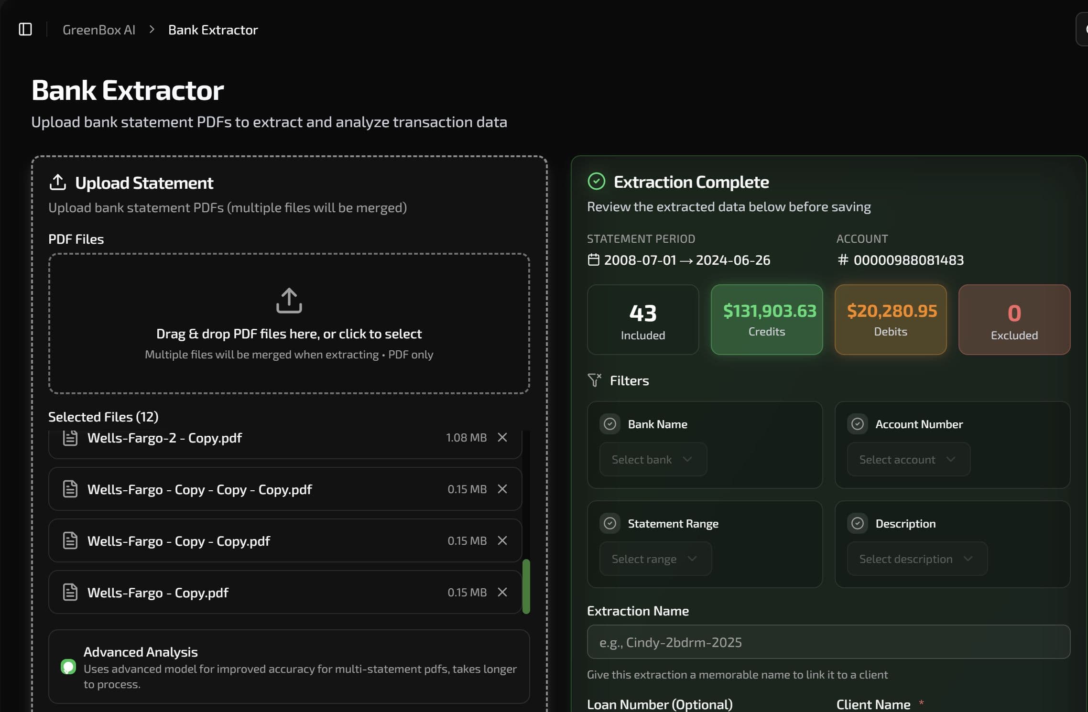
Task: Click the Wells-Fargo - Copy - Copy.pdf file name
Action: tap(179, 541)
